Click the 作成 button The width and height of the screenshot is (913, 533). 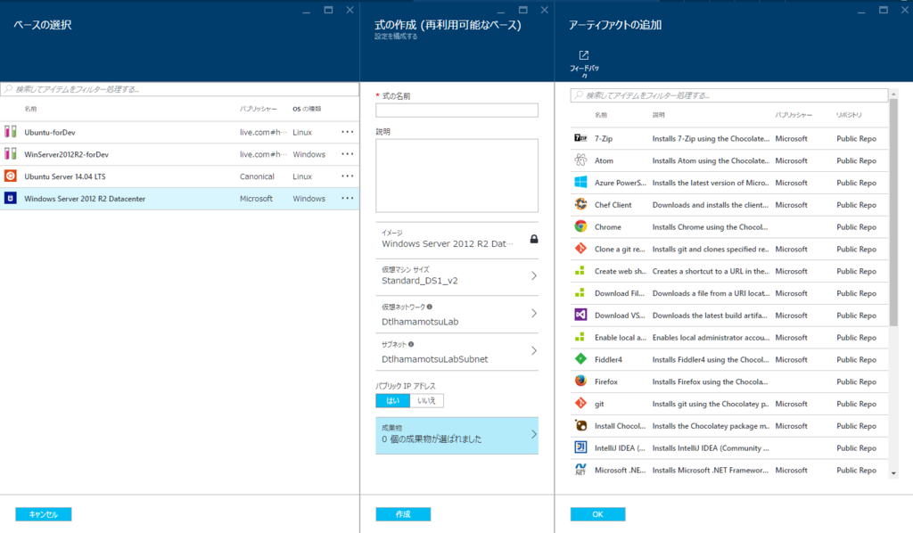point(403,514)
